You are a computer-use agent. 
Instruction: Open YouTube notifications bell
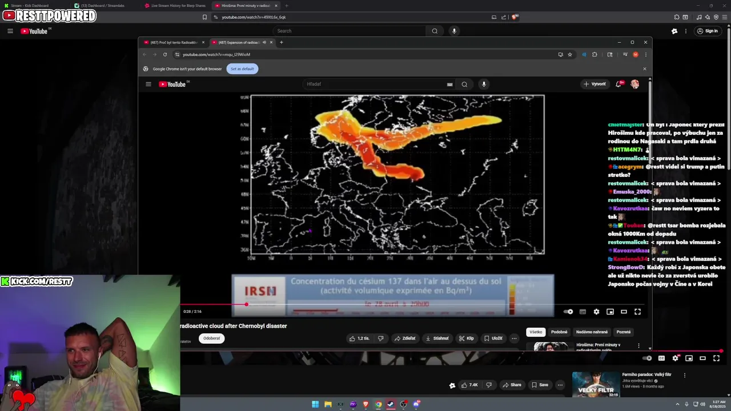tap(618, 84)
